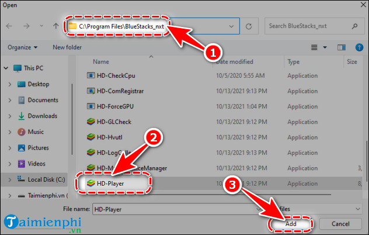Open Music in the sidebar
369x235 pixels.
[36, 132]
